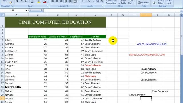Open Format as Table menu
The image size is (183, 103).
123,2
